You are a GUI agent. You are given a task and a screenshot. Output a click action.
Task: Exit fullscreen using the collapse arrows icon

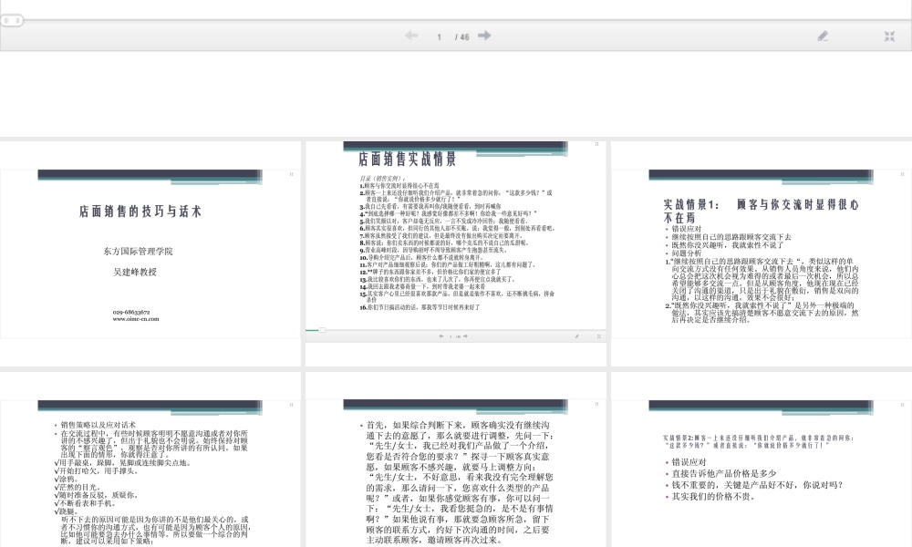click(x=889, y=36)
